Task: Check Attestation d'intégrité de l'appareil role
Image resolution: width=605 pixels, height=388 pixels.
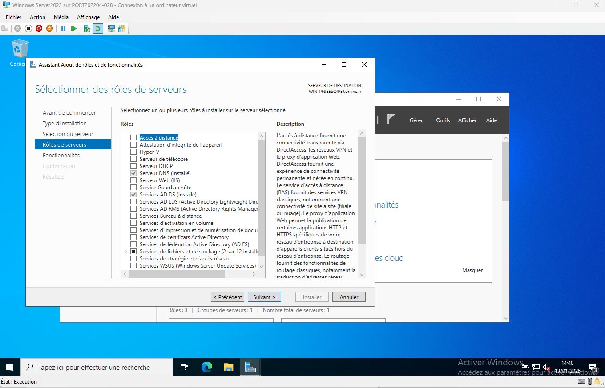Action: (133, 145)
